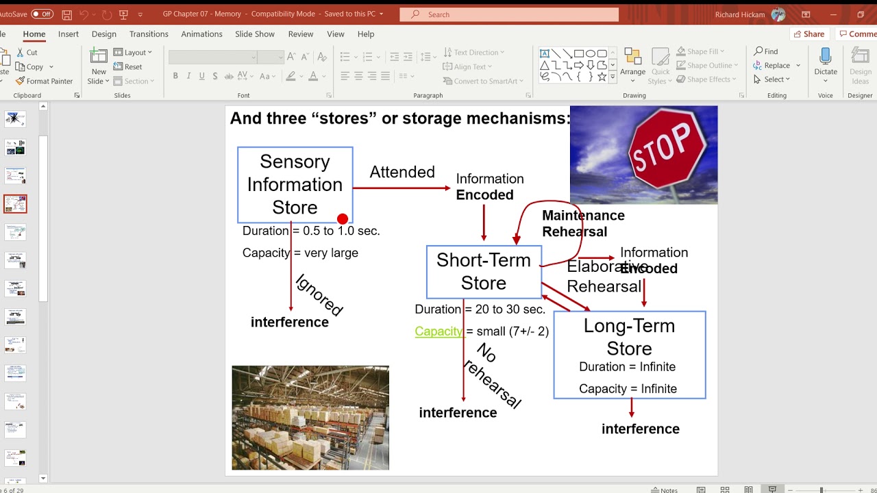Click the Share button
The width and height of the screenshot is (877, 493).
click(x=808, y=34)
